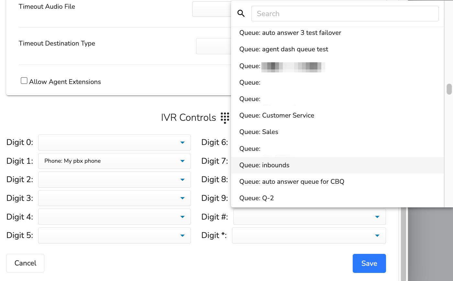Image resolution: width=453 pixels, height=281 pixels.
Task: Click the IVR Controls keypad icon
Action: pos(225,118)
